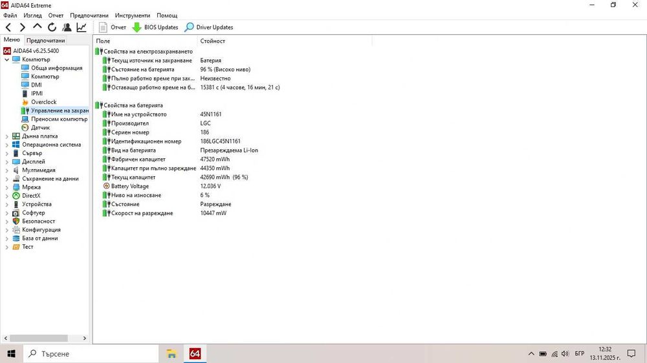647x363 pixels.
Task: Open the Инструменти menu
Action: click(133, 16)
